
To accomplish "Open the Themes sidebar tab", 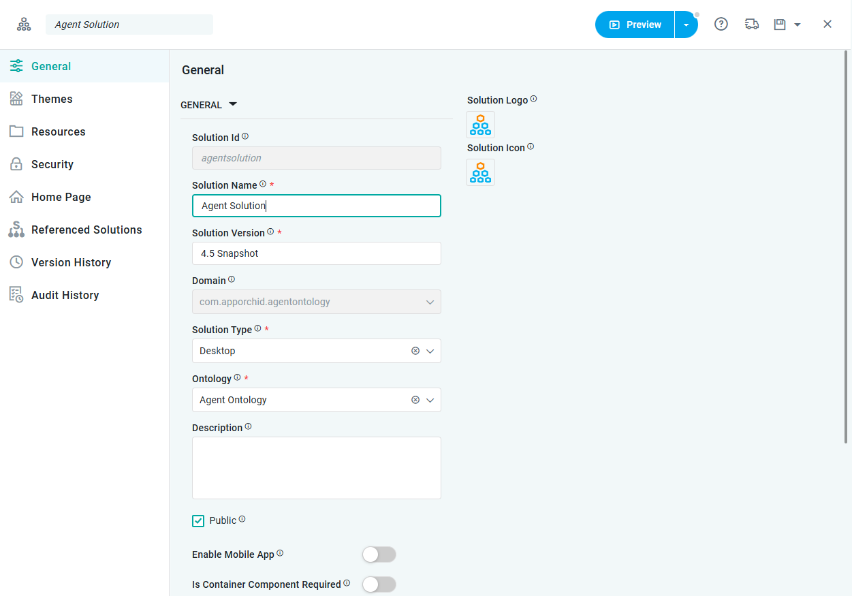I will point(52,99).
